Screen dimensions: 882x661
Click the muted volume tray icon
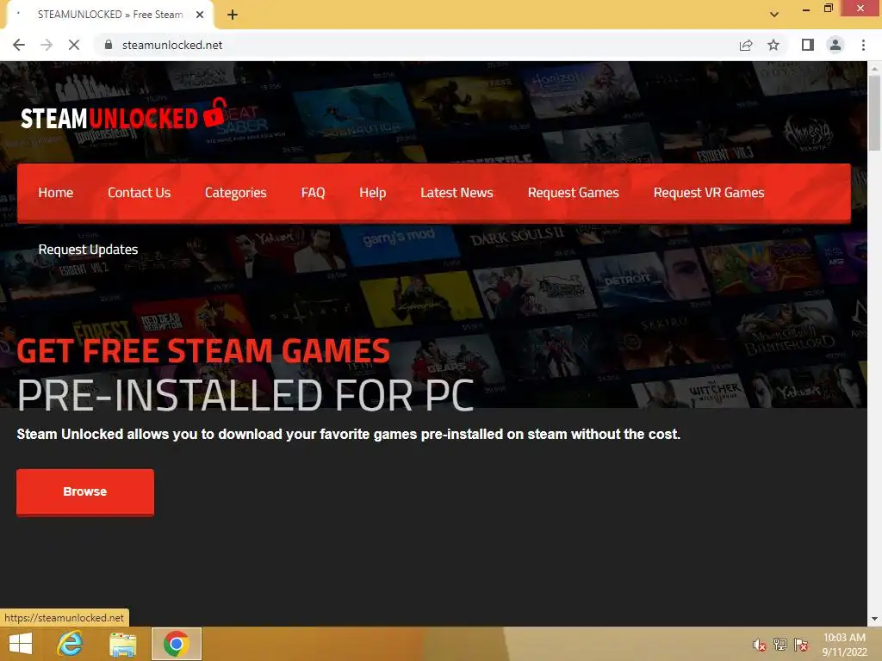click(x=760, y=645)
